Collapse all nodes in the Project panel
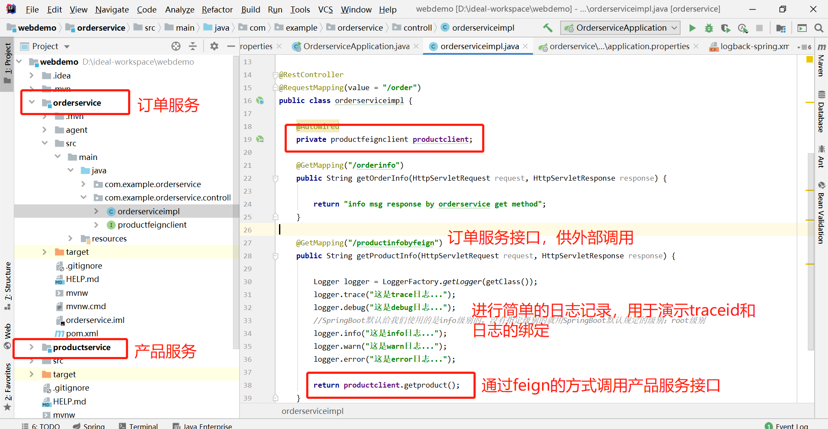The width and height of the screenshot is (828, 429). pos(193,46)
